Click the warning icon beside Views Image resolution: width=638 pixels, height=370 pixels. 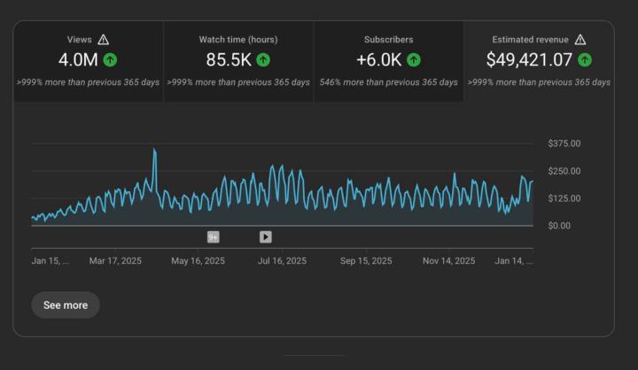104,40
